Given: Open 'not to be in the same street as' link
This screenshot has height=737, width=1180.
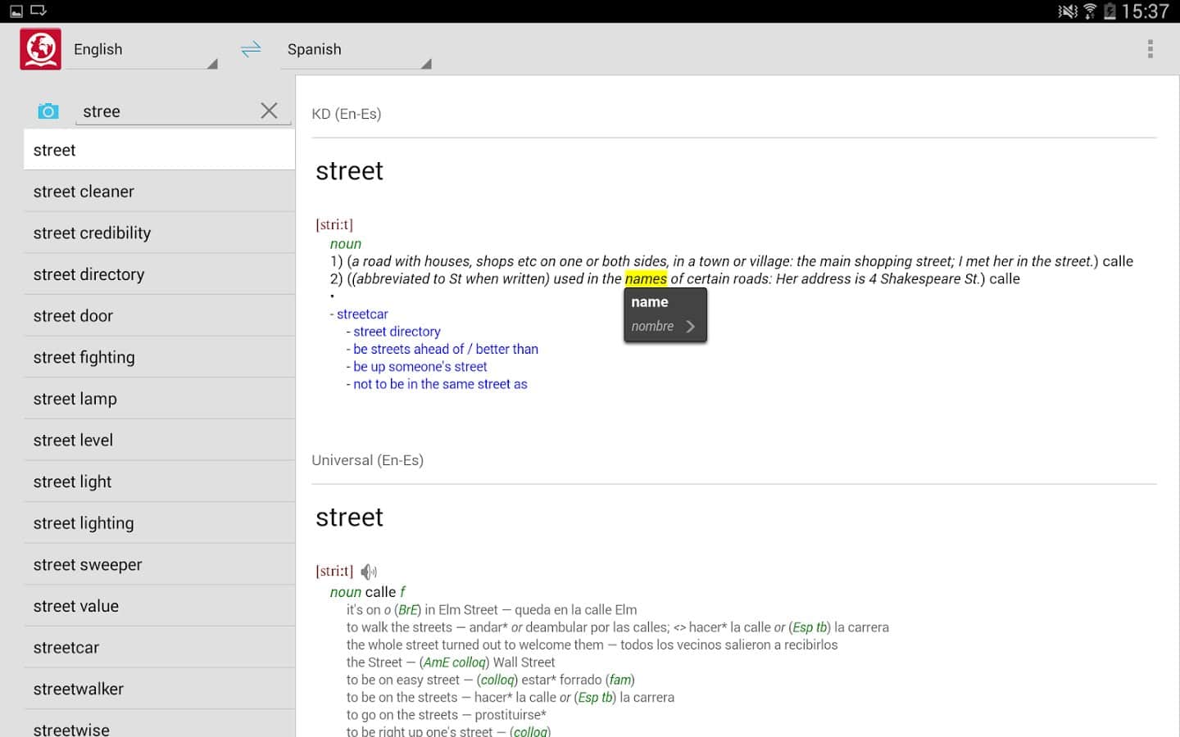Looking at the screenshot, I should tap(440, 384).
